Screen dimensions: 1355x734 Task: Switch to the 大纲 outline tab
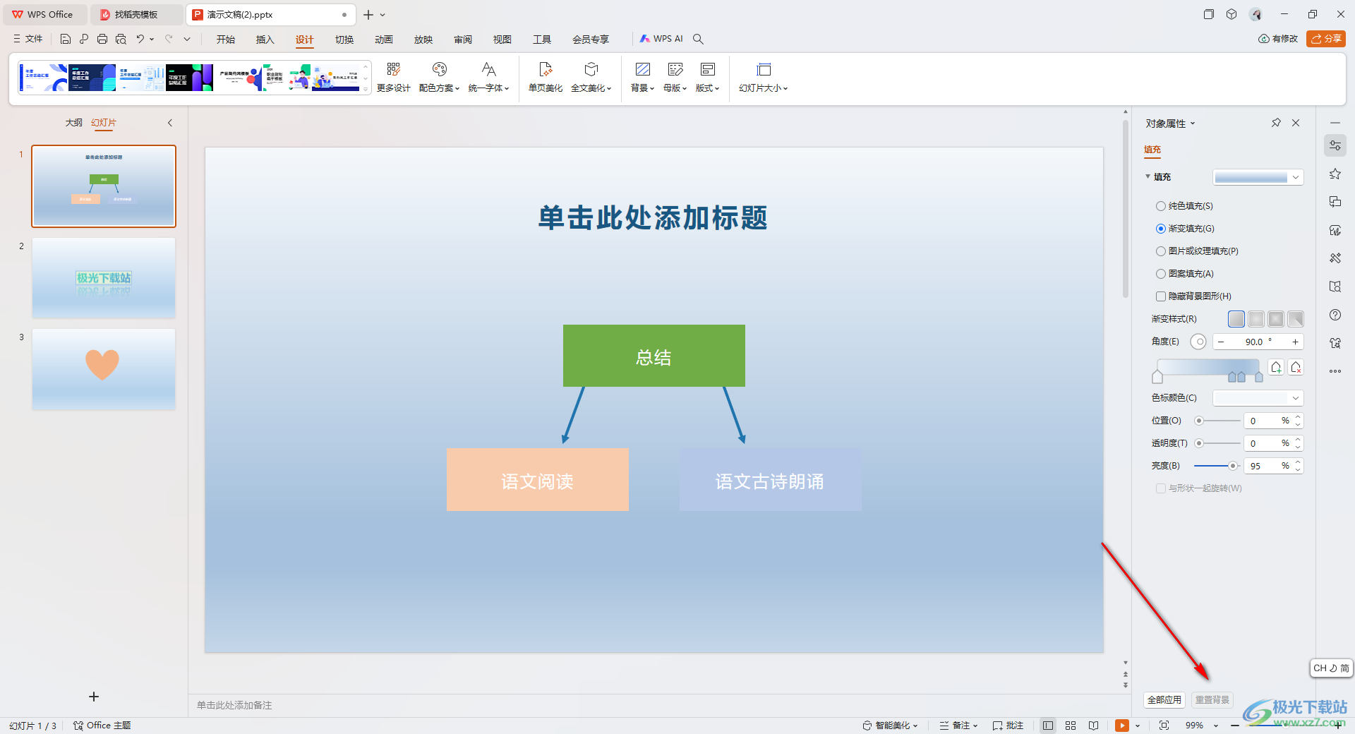click(x=74, y=123)
